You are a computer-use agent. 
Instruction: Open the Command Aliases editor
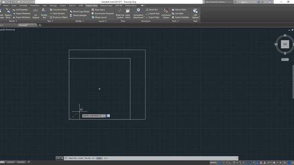click(x=166, y=13)
